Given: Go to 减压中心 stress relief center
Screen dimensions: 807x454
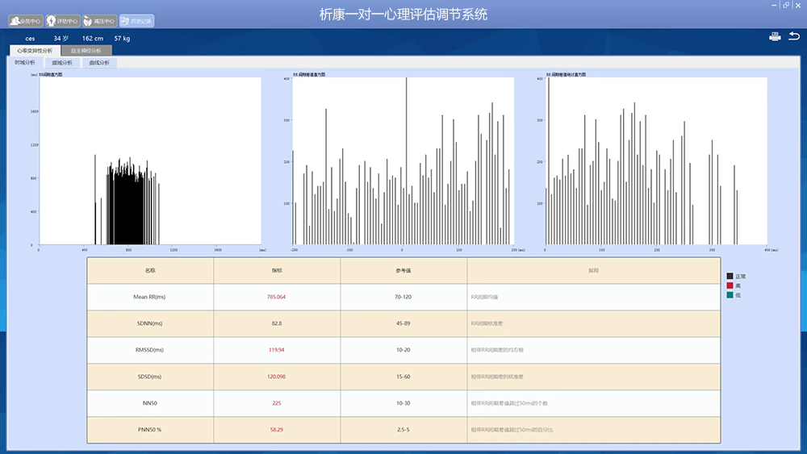Looking at the screenshot, I should 100,20.
